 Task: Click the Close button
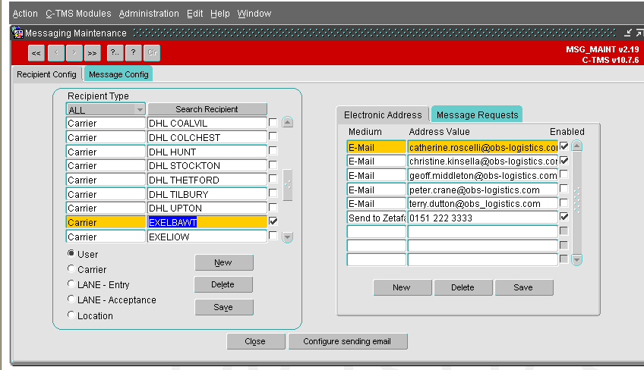(255, 341)
